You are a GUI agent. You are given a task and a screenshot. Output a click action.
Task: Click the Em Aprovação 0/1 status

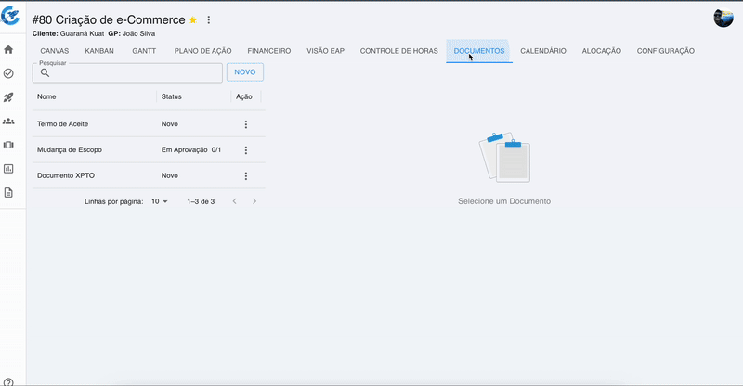pyautogui.click(x=191, y=149)
